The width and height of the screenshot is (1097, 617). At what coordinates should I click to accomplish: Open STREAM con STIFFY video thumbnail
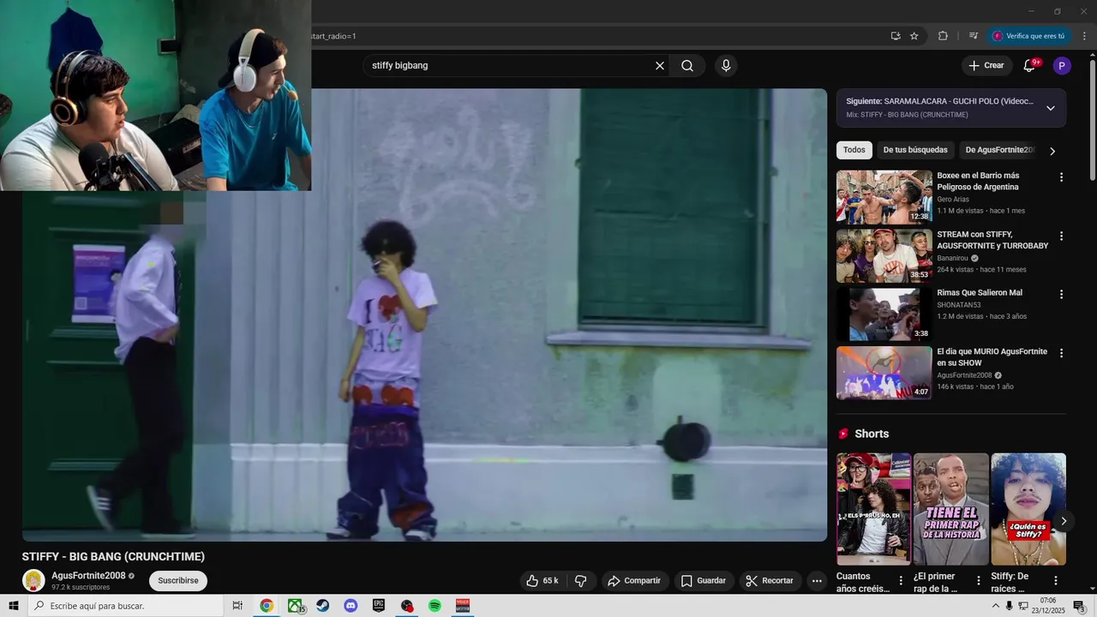[x=884, y=255]
